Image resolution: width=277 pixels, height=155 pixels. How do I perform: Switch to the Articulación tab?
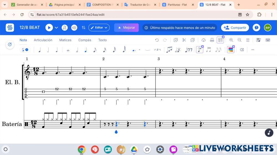43,40
